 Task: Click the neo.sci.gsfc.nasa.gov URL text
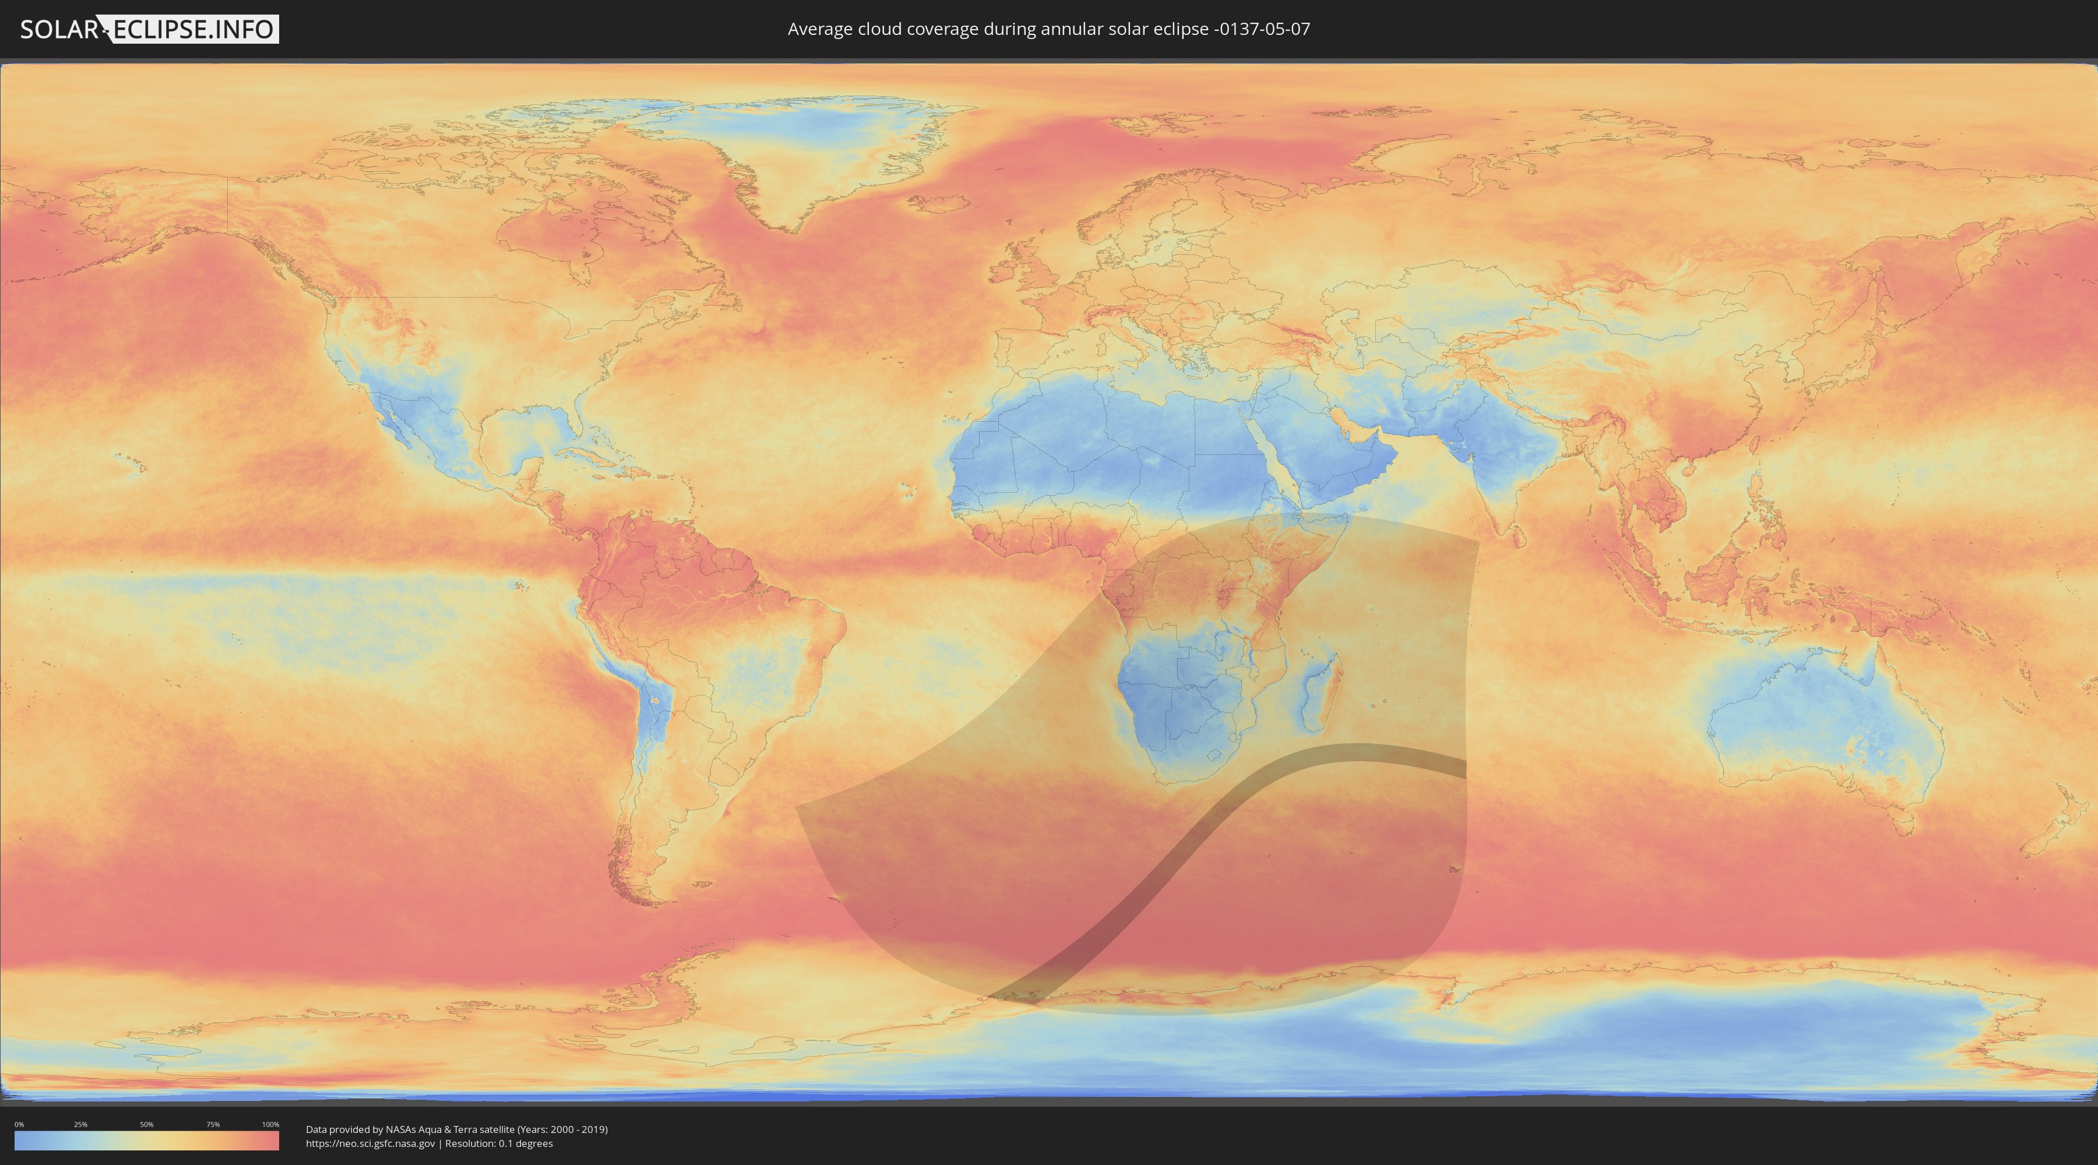(369, 1143)
